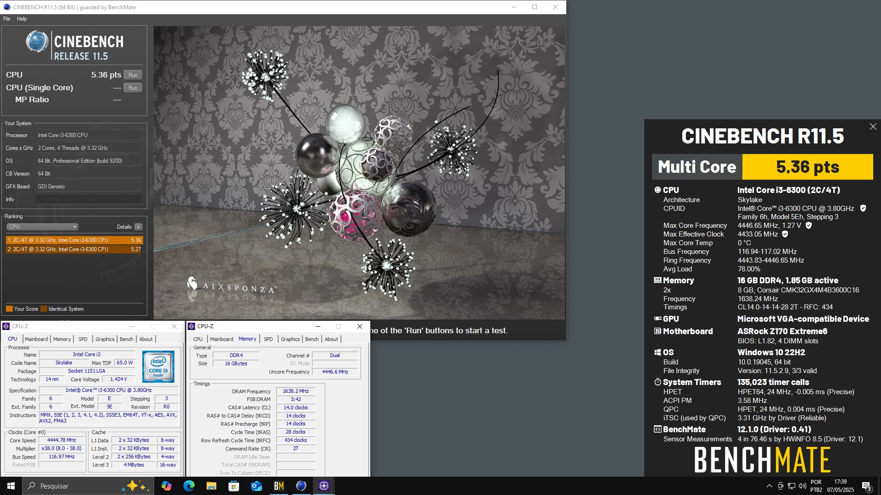881x495 pixels.
Task: Open network settings from the tray icon
Action: (x=792, y=486)
